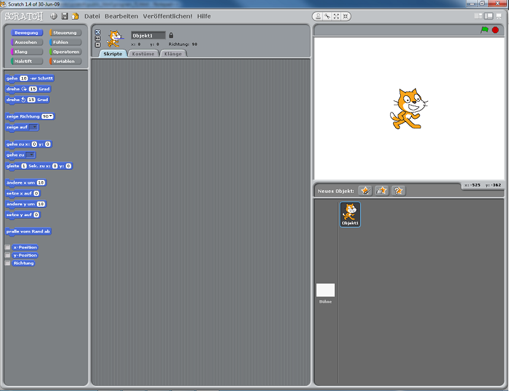Click the green flag to start
The height and width of the screenshot is (391, 509).
click(x=484, y=30)
